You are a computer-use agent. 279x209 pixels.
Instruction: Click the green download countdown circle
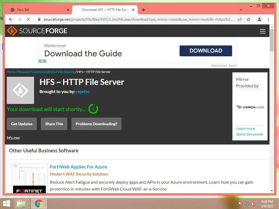click(x=93, y=109)
